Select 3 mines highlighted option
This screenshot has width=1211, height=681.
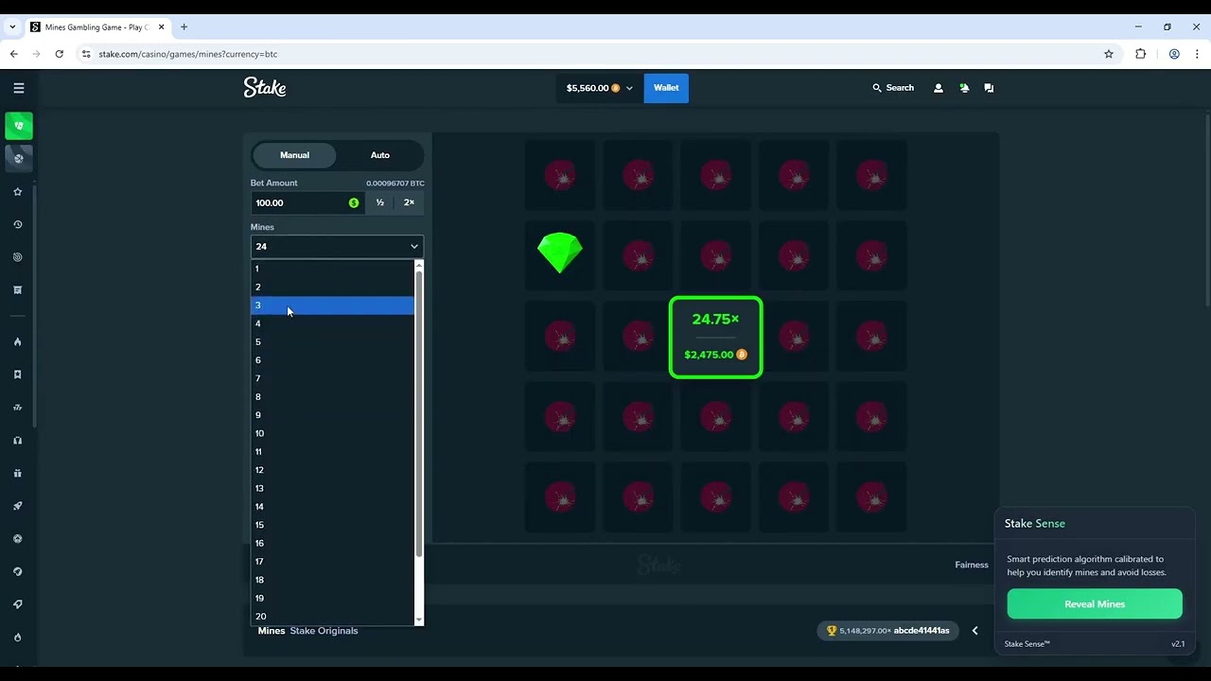pos(333,306)
